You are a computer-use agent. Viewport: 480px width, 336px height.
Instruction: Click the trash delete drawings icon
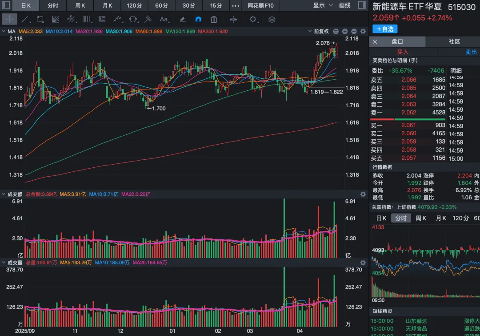[x=214, y=20]
